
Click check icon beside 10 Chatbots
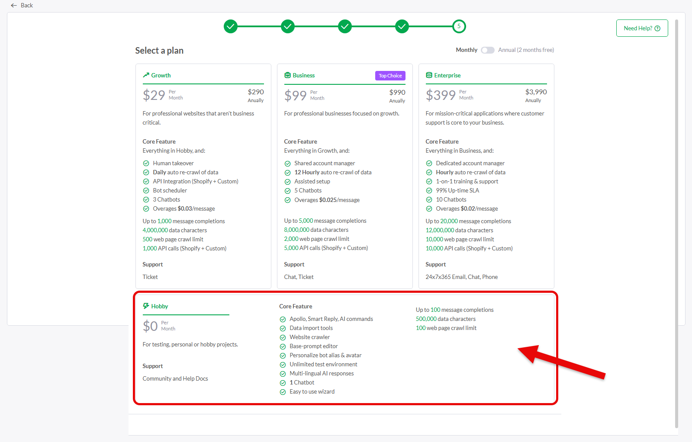(x=429, y=200)
